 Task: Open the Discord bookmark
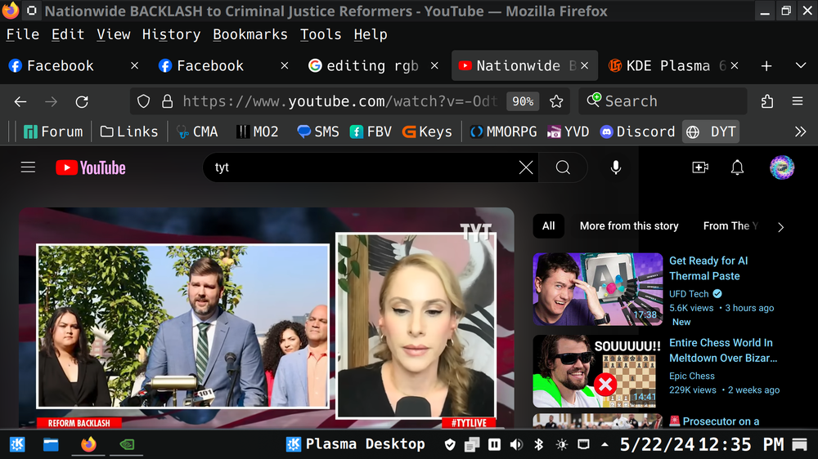click(637, 131)
